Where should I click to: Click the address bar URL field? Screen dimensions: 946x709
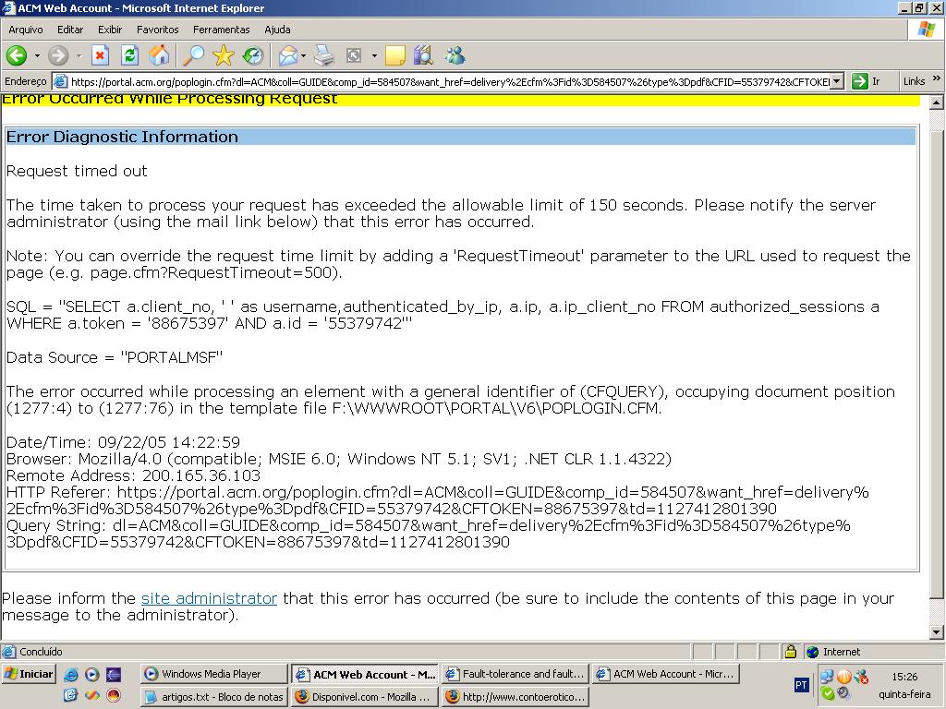(x=450, y=81)
